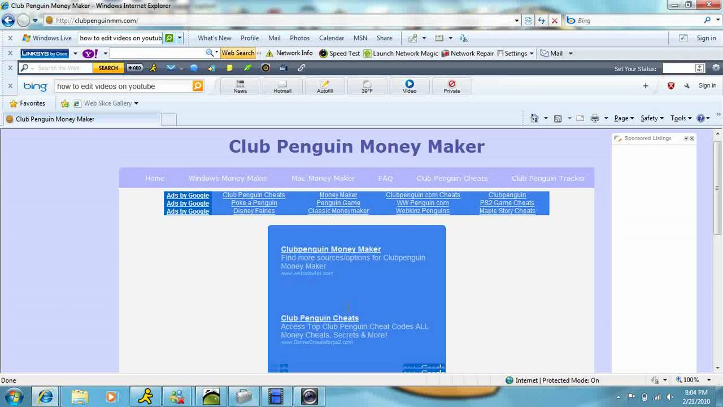Click the Windows Start orb
Viewport: 723px width, 407px height.
coord(14,396)
